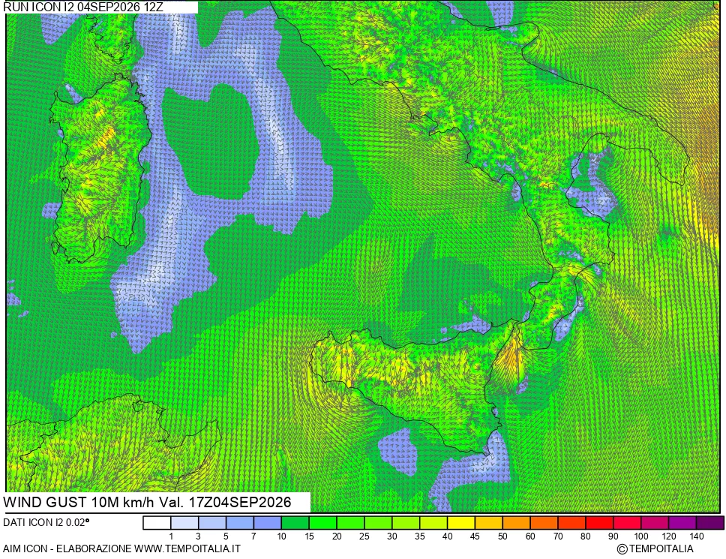Click legend swatch between 45 and 50
726x559 pixels.
489,523
